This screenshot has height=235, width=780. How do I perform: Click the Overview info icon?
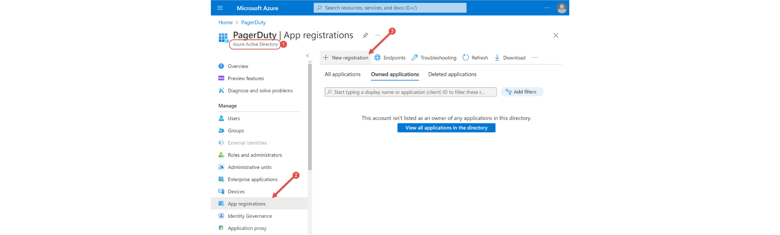coord(221,66)
